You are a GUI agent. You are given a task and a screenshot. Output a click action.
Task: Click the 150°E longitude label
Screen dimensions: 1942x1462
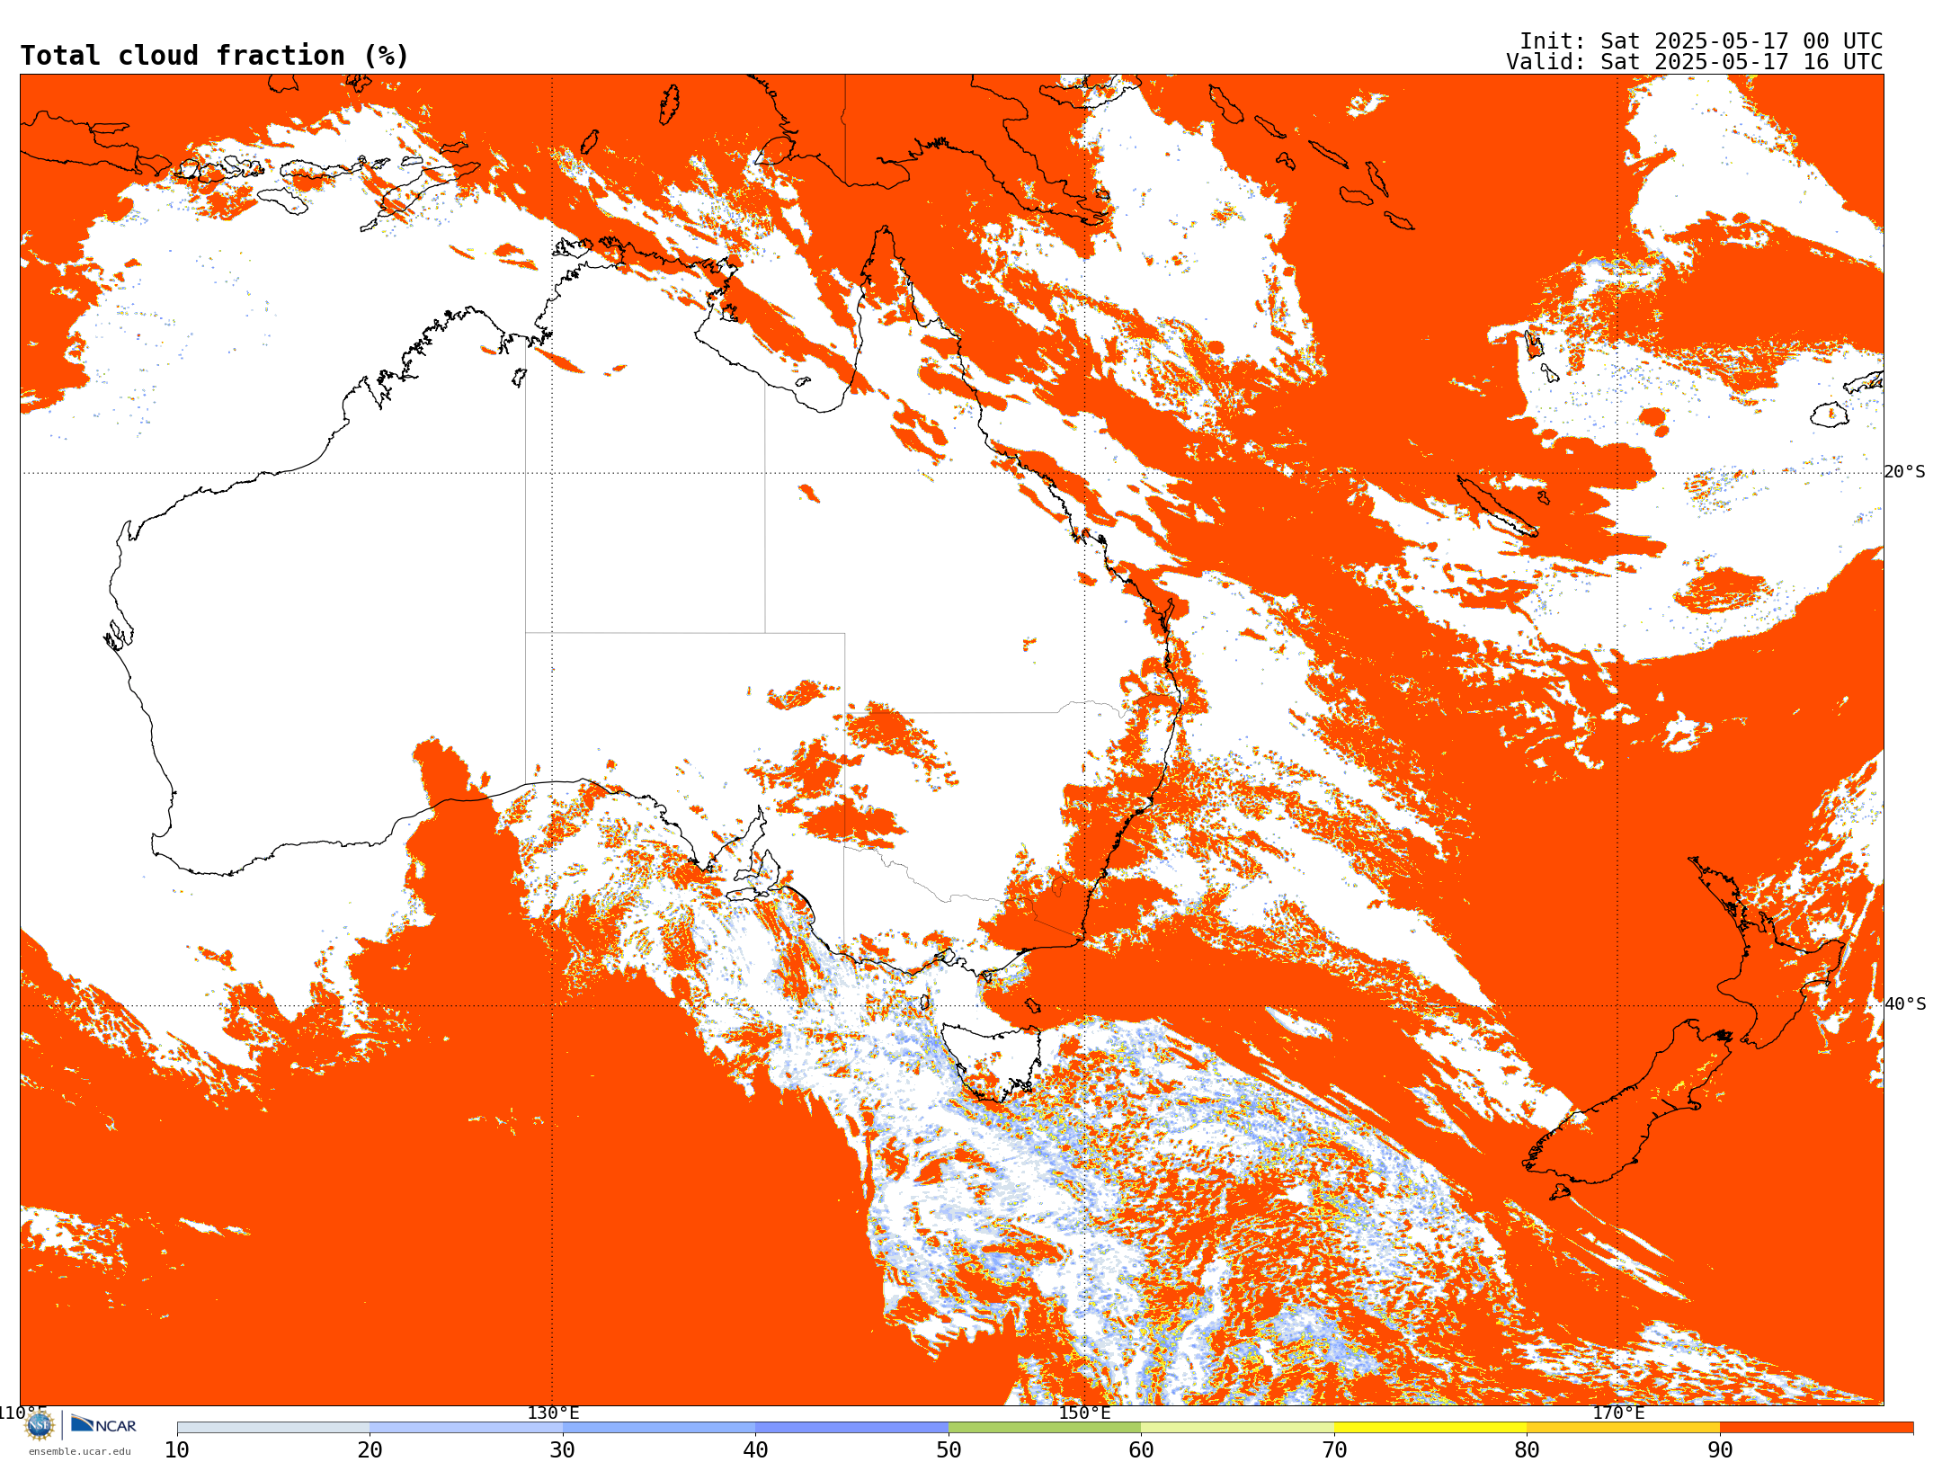click(1084, 1413)
